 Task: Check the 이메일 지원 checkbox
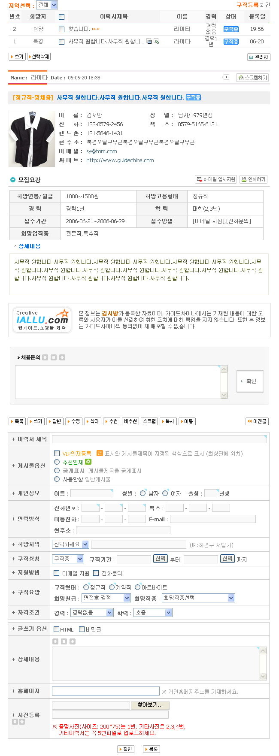57,573
